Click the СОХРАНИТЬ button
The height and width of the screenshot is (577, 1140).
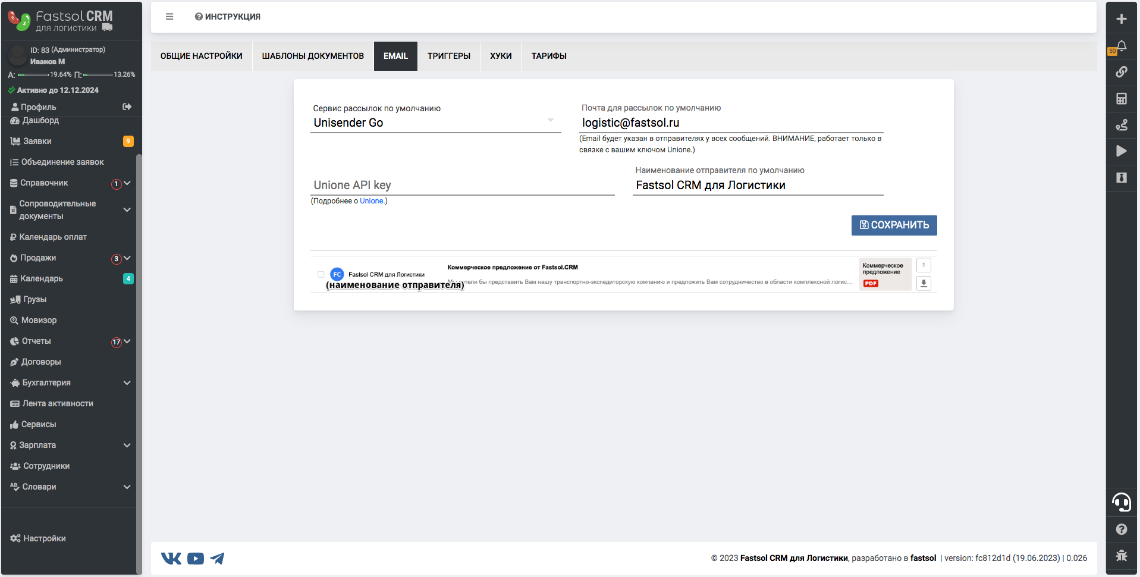894,225
